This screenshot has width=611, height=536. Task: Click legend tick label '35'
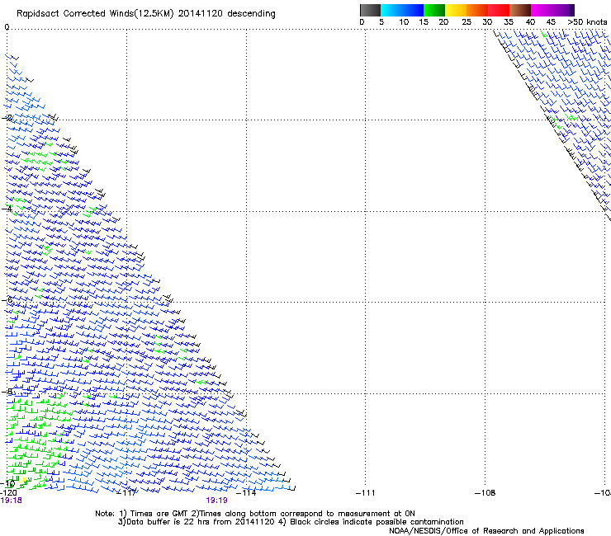coord(509,22)
